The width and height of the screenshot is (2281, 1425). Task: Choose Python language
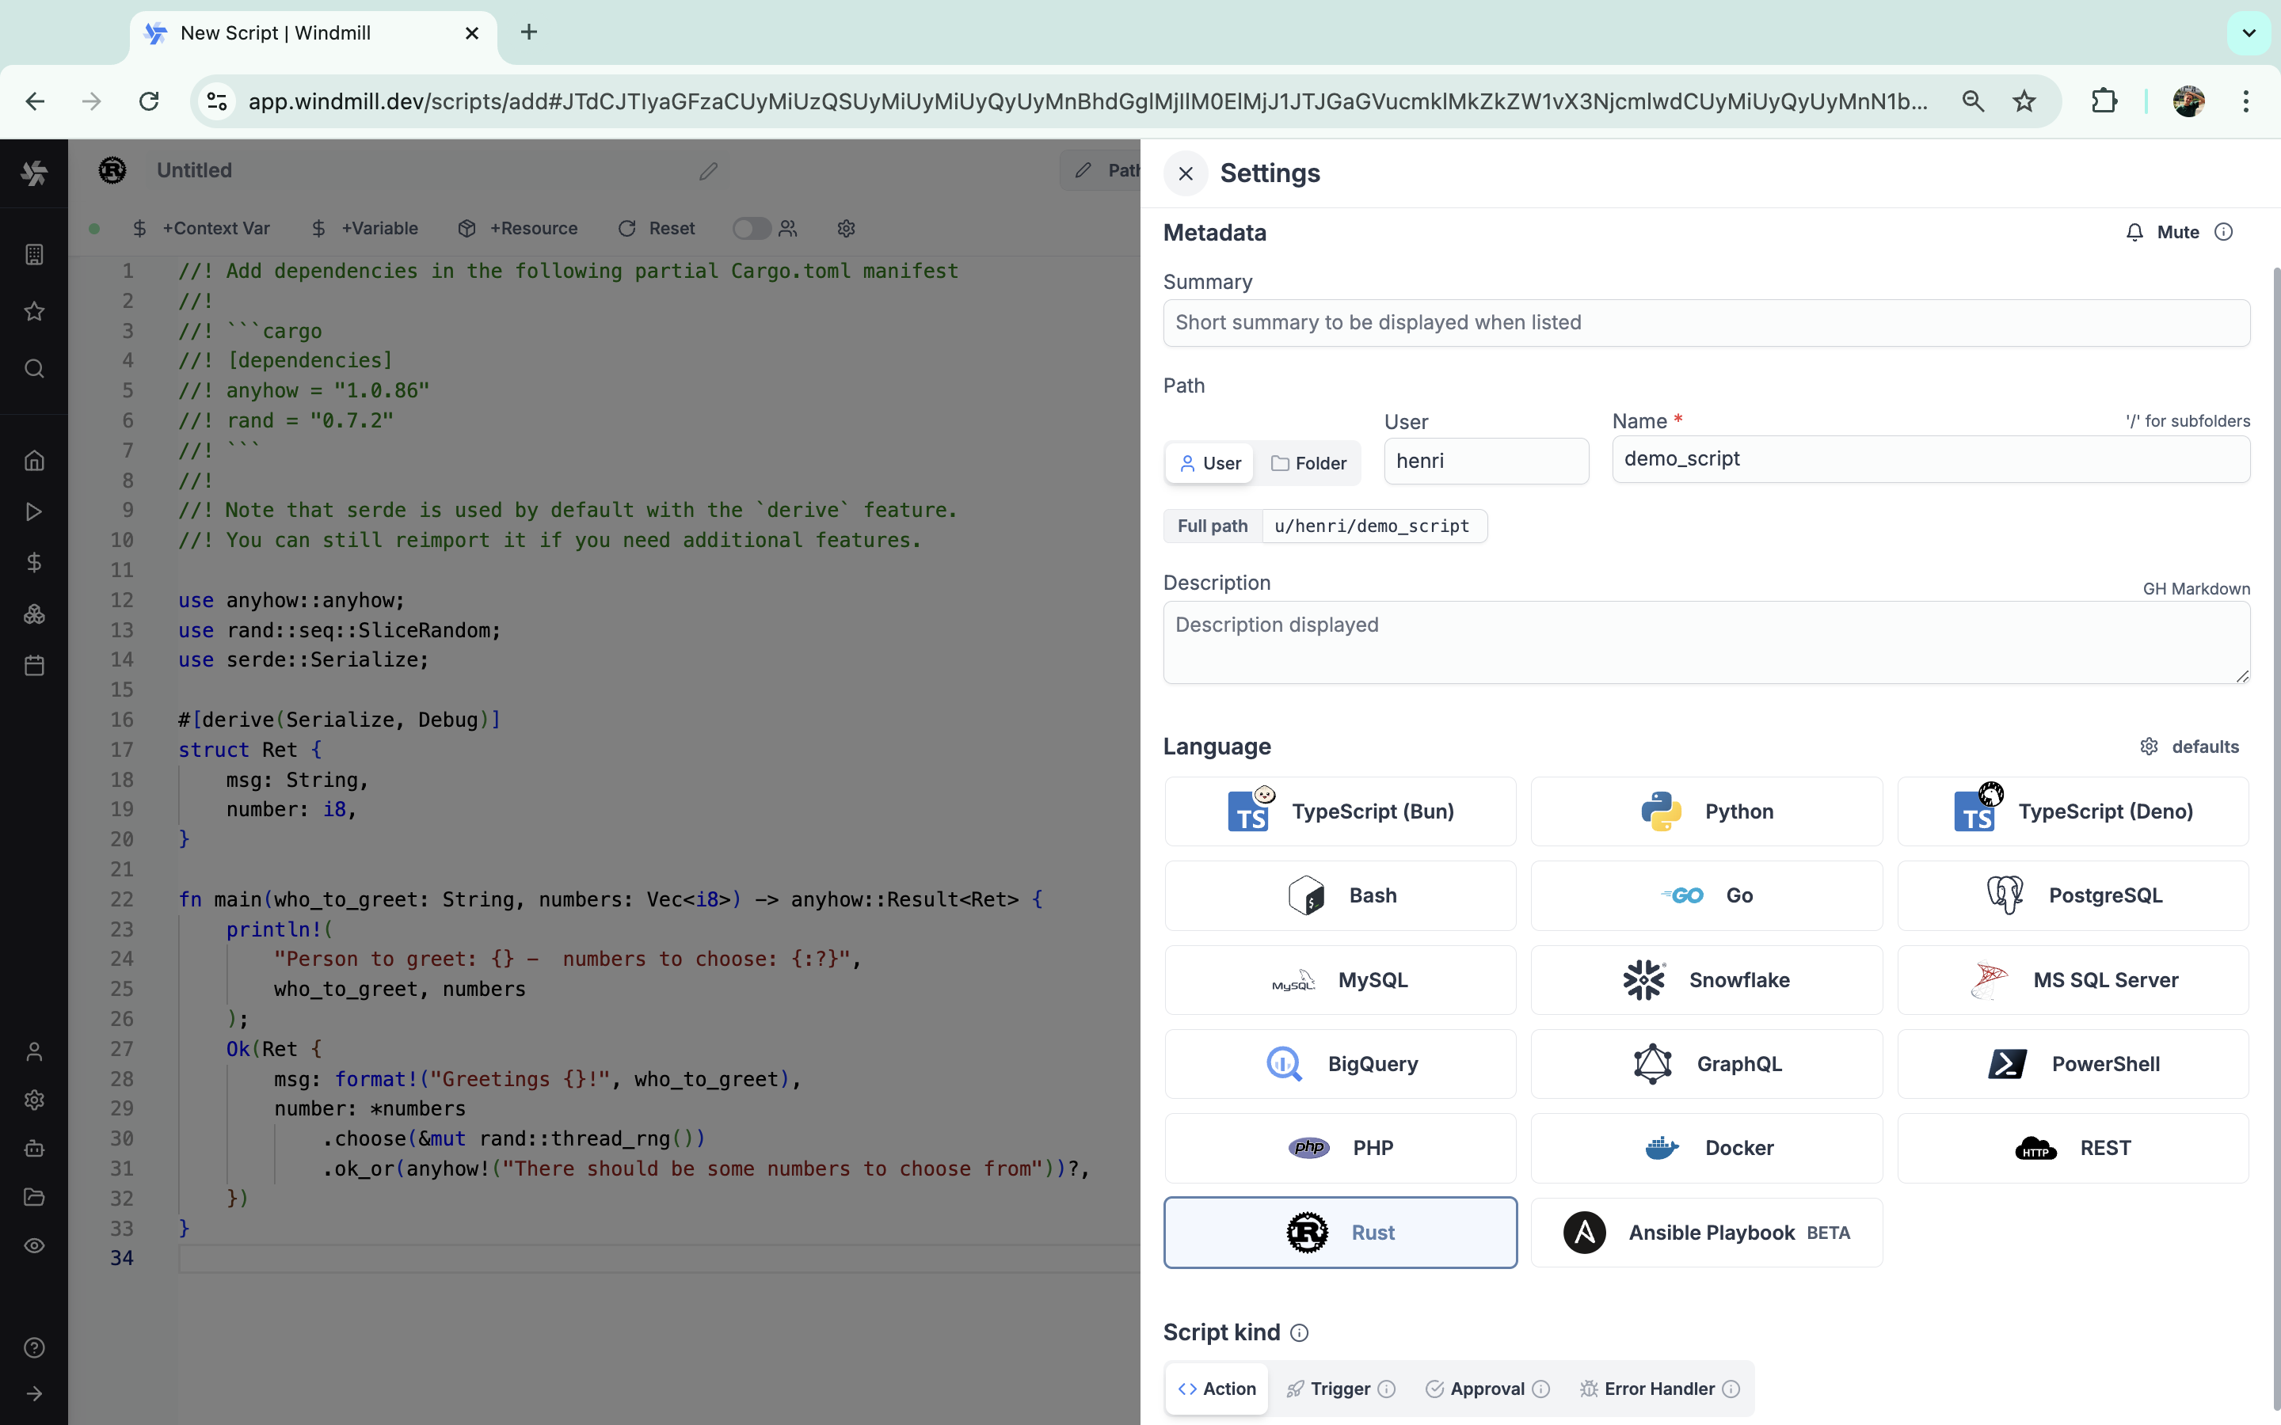1706,811
